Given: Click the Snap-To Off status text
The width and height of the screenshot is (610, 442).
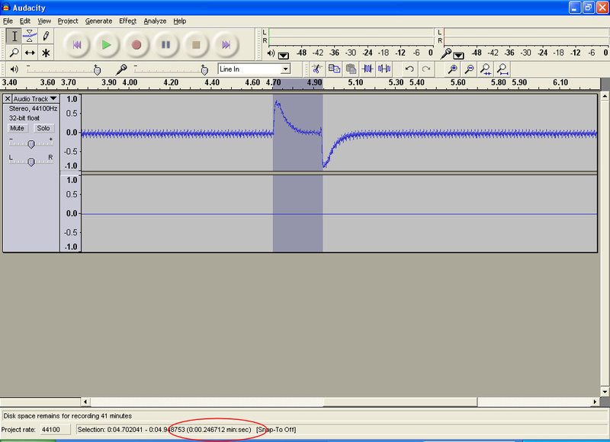Looking at the screenshot, I should [x=276, y=430].
